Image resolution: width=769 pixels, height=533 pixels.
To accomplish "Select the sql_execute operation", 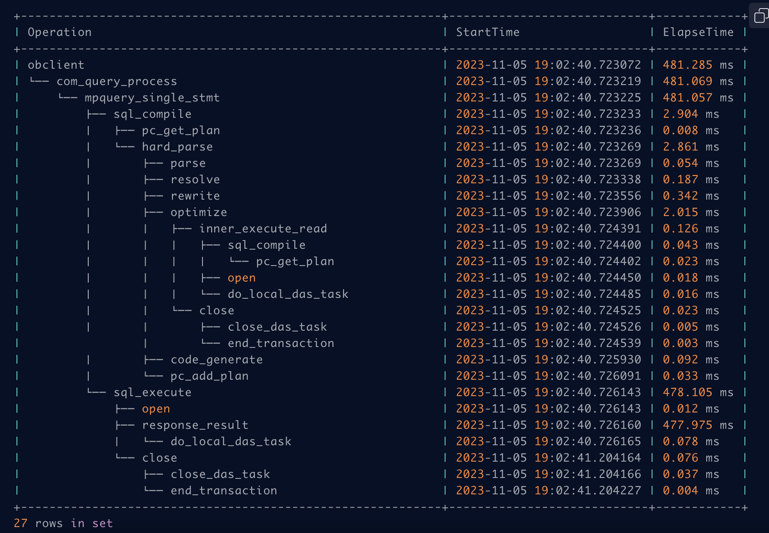I will [152, 392].
